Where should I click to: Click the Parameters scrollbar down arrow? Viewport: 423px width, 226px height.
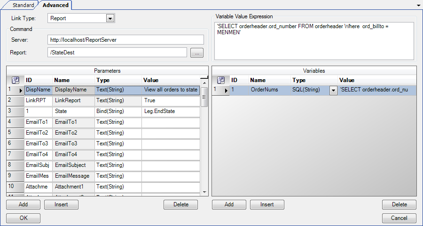point(204,192)
